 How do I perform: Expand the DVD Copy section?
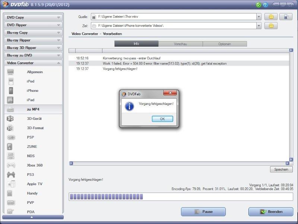point(33,17)
